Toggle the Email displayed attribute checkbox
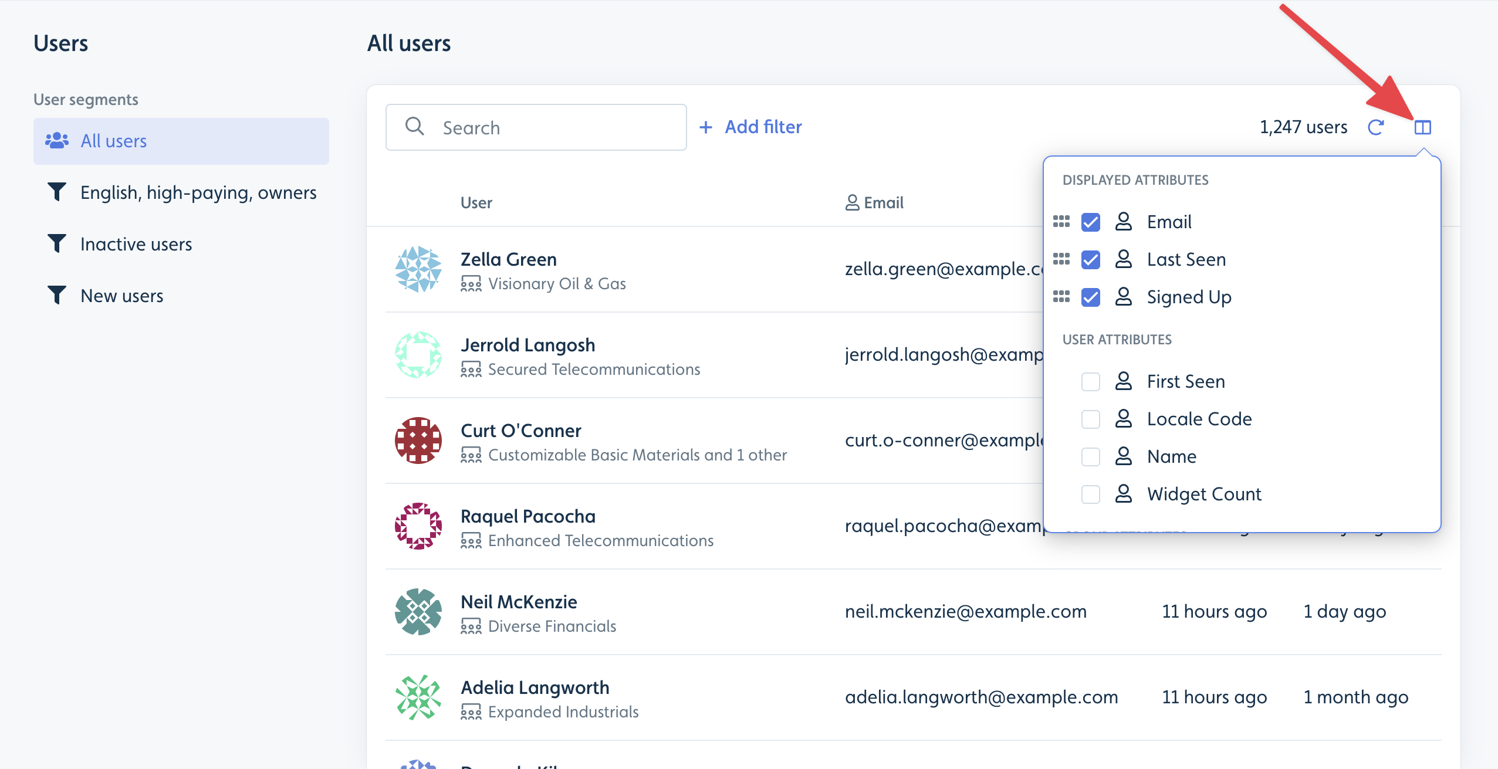Screen dimensions: 1498x769 [x=1092, y=221]
